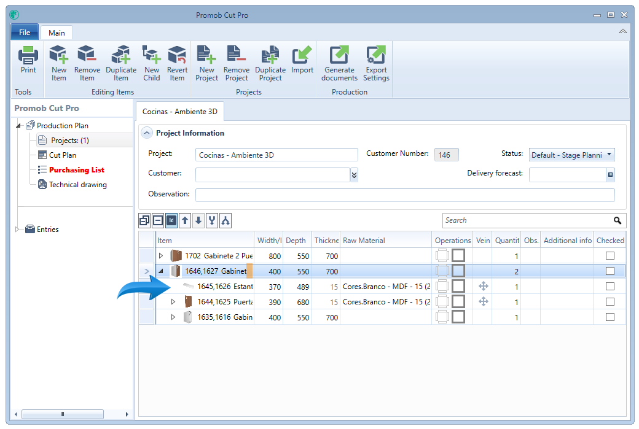Click collapse-all icon in grid toolbar

[158, 220]
